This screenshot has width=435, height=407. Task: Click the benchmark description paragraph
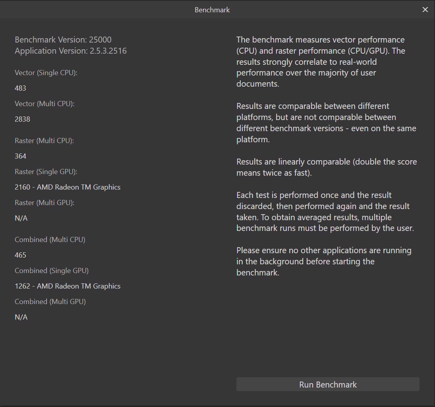[x=321, y=62]
